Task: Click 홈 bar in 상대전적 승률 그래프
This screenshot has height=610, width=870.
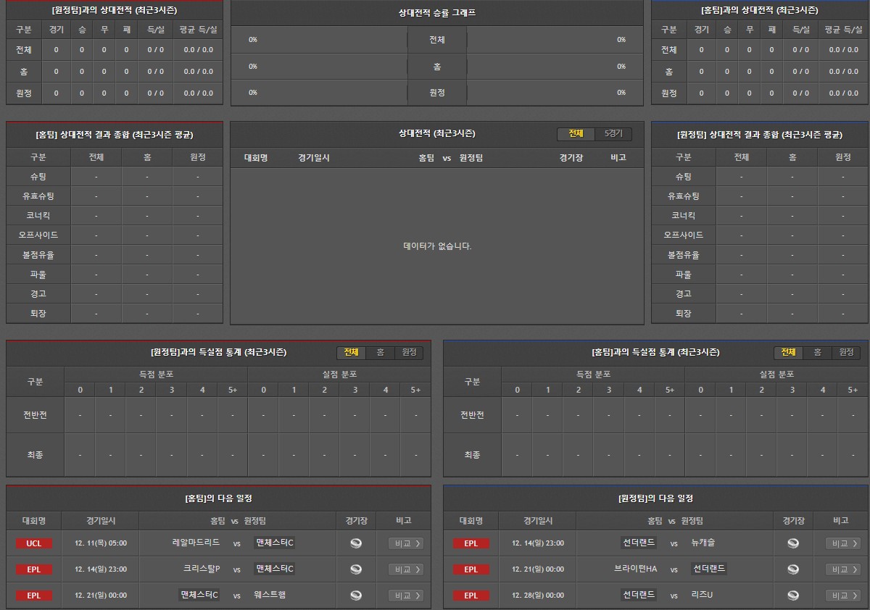Action: [436, 67]
